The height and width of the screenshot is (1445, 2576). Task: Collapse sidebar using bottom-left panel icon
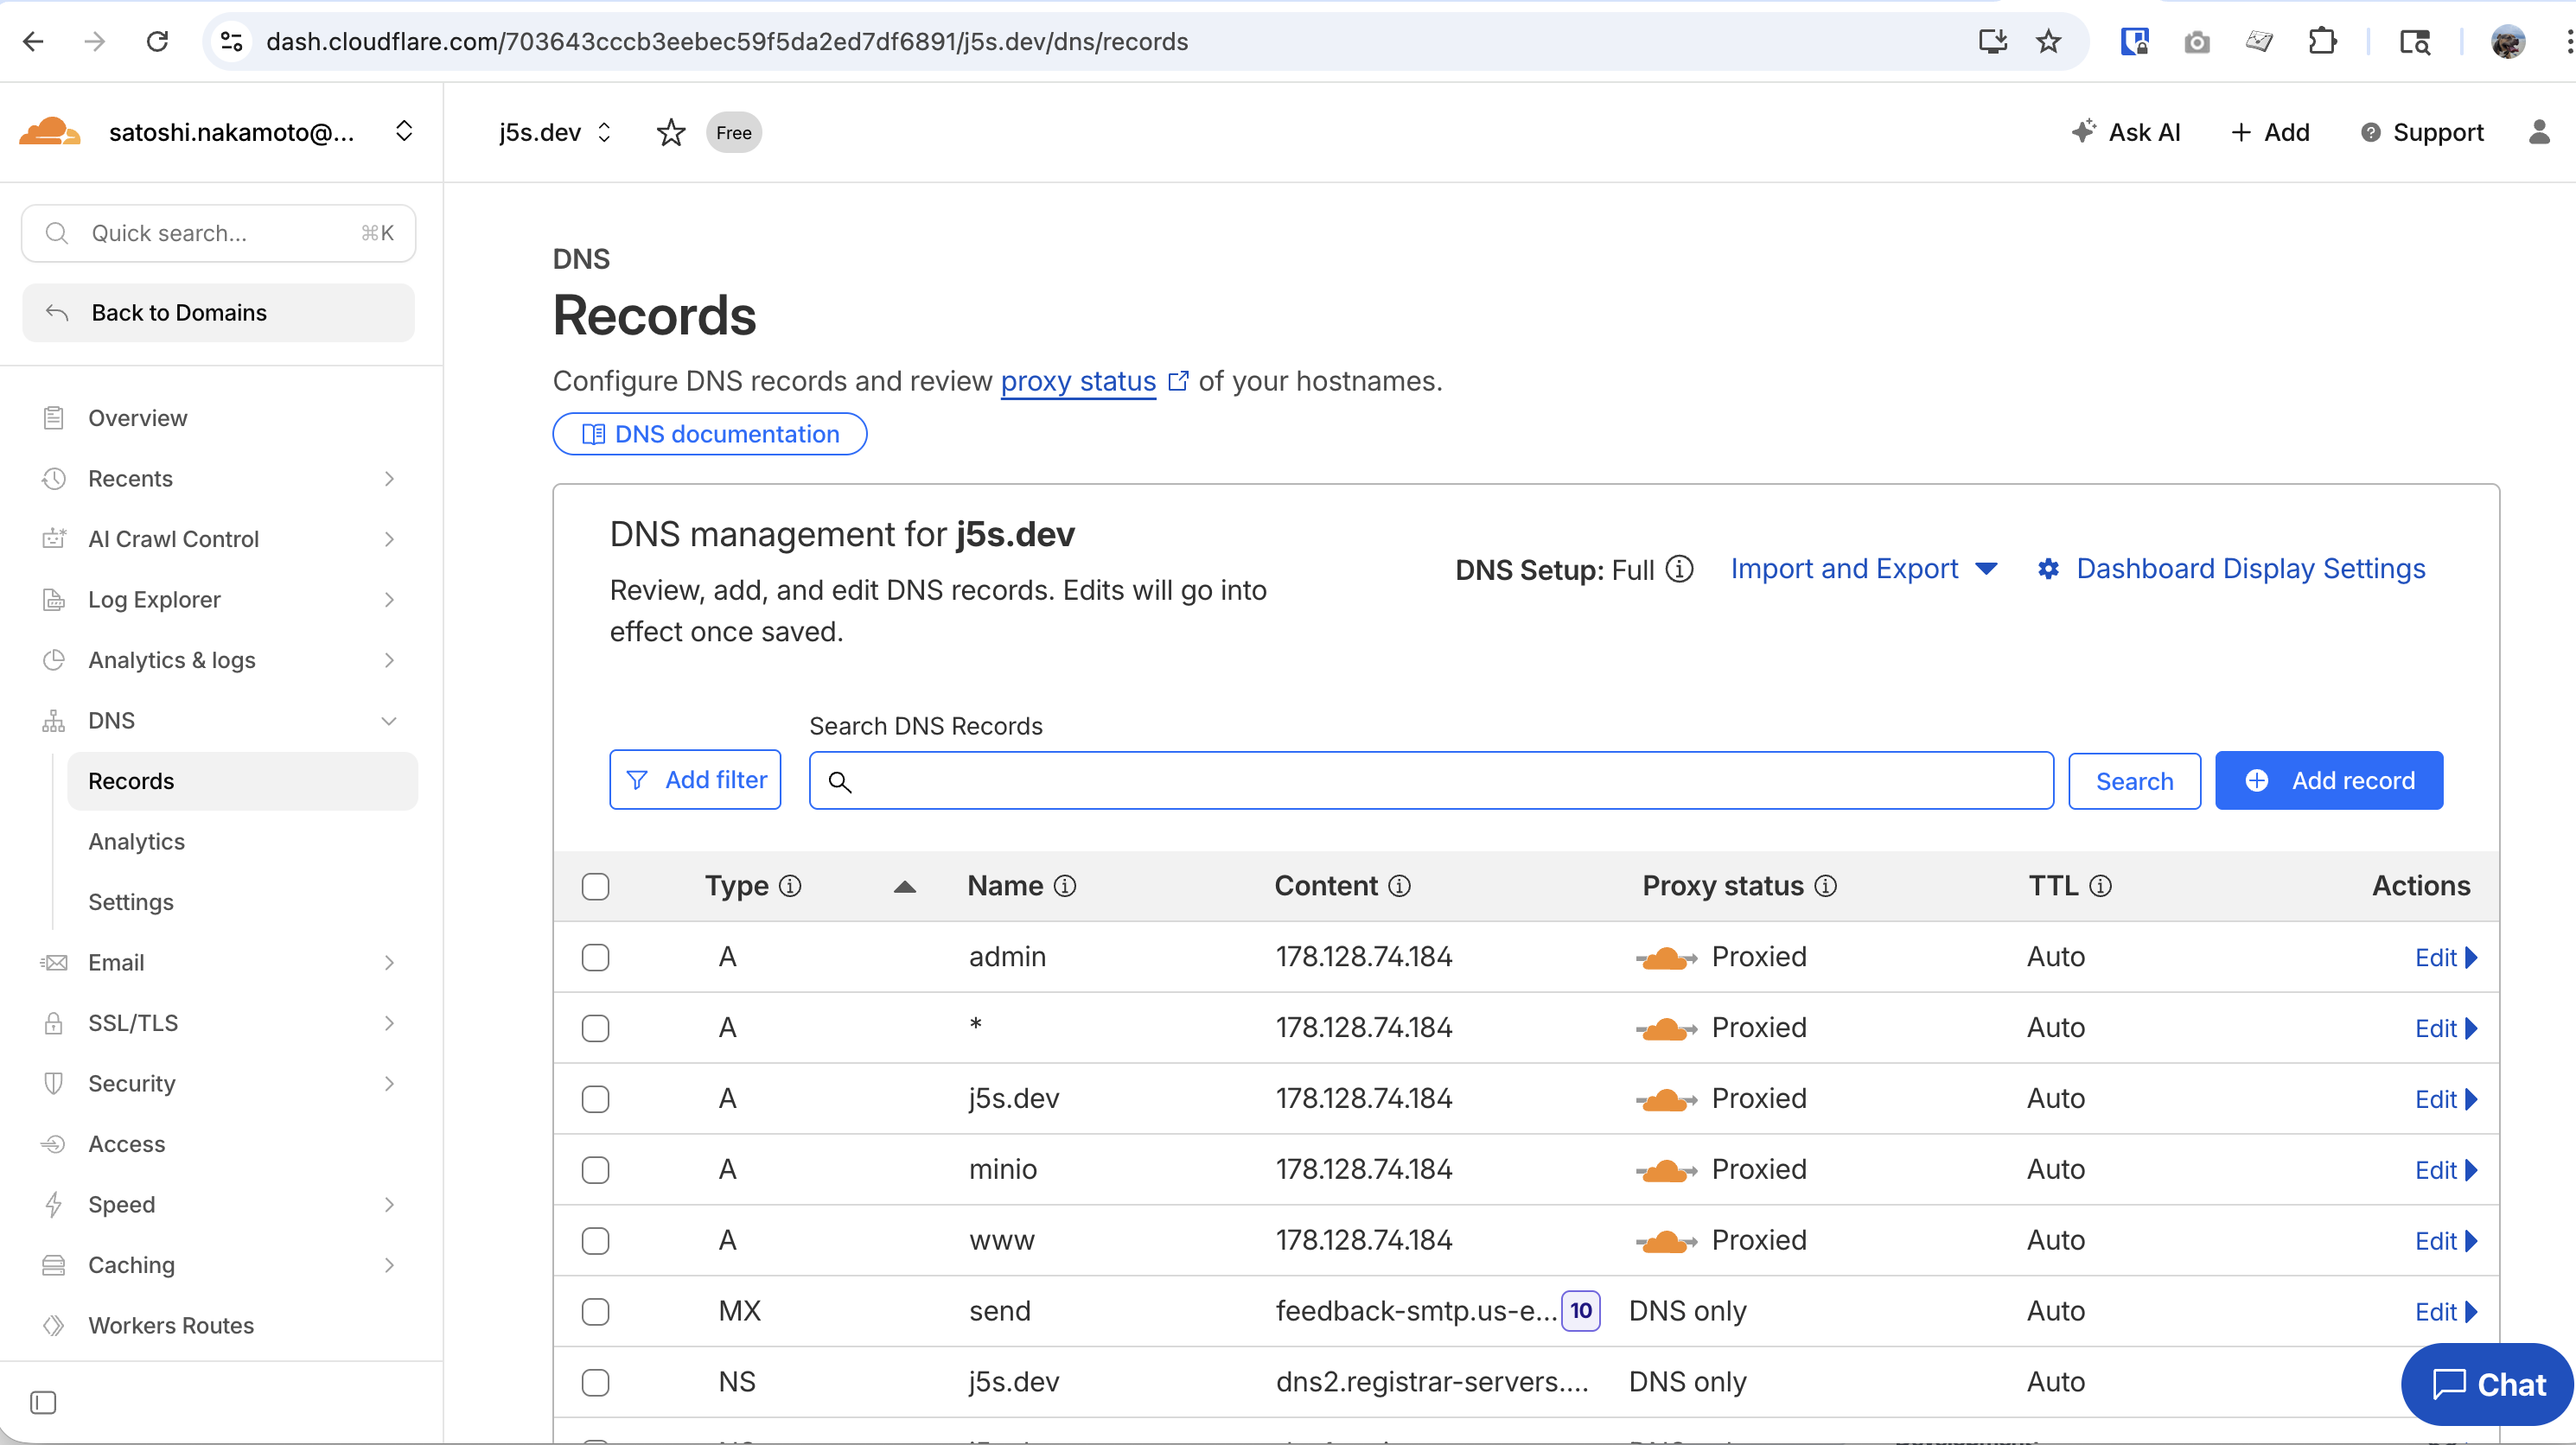pos(43,1402)
